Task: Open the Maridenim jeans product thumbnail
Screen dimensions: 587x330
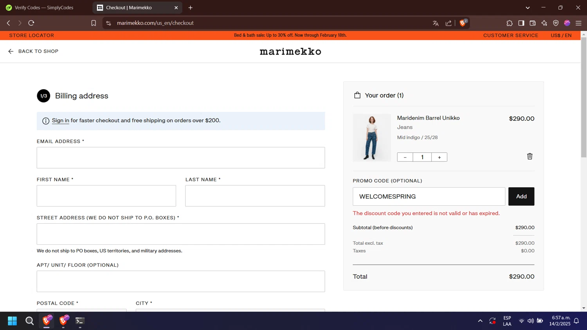Action: click(x=372, y=138)
